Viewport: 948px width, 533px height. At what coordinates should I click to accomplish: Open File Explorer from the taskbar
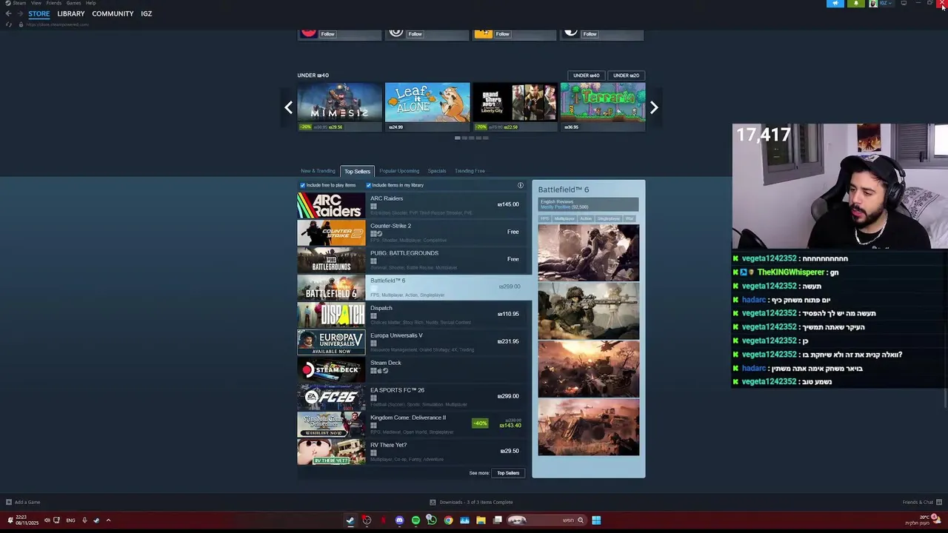coord(481,520)
